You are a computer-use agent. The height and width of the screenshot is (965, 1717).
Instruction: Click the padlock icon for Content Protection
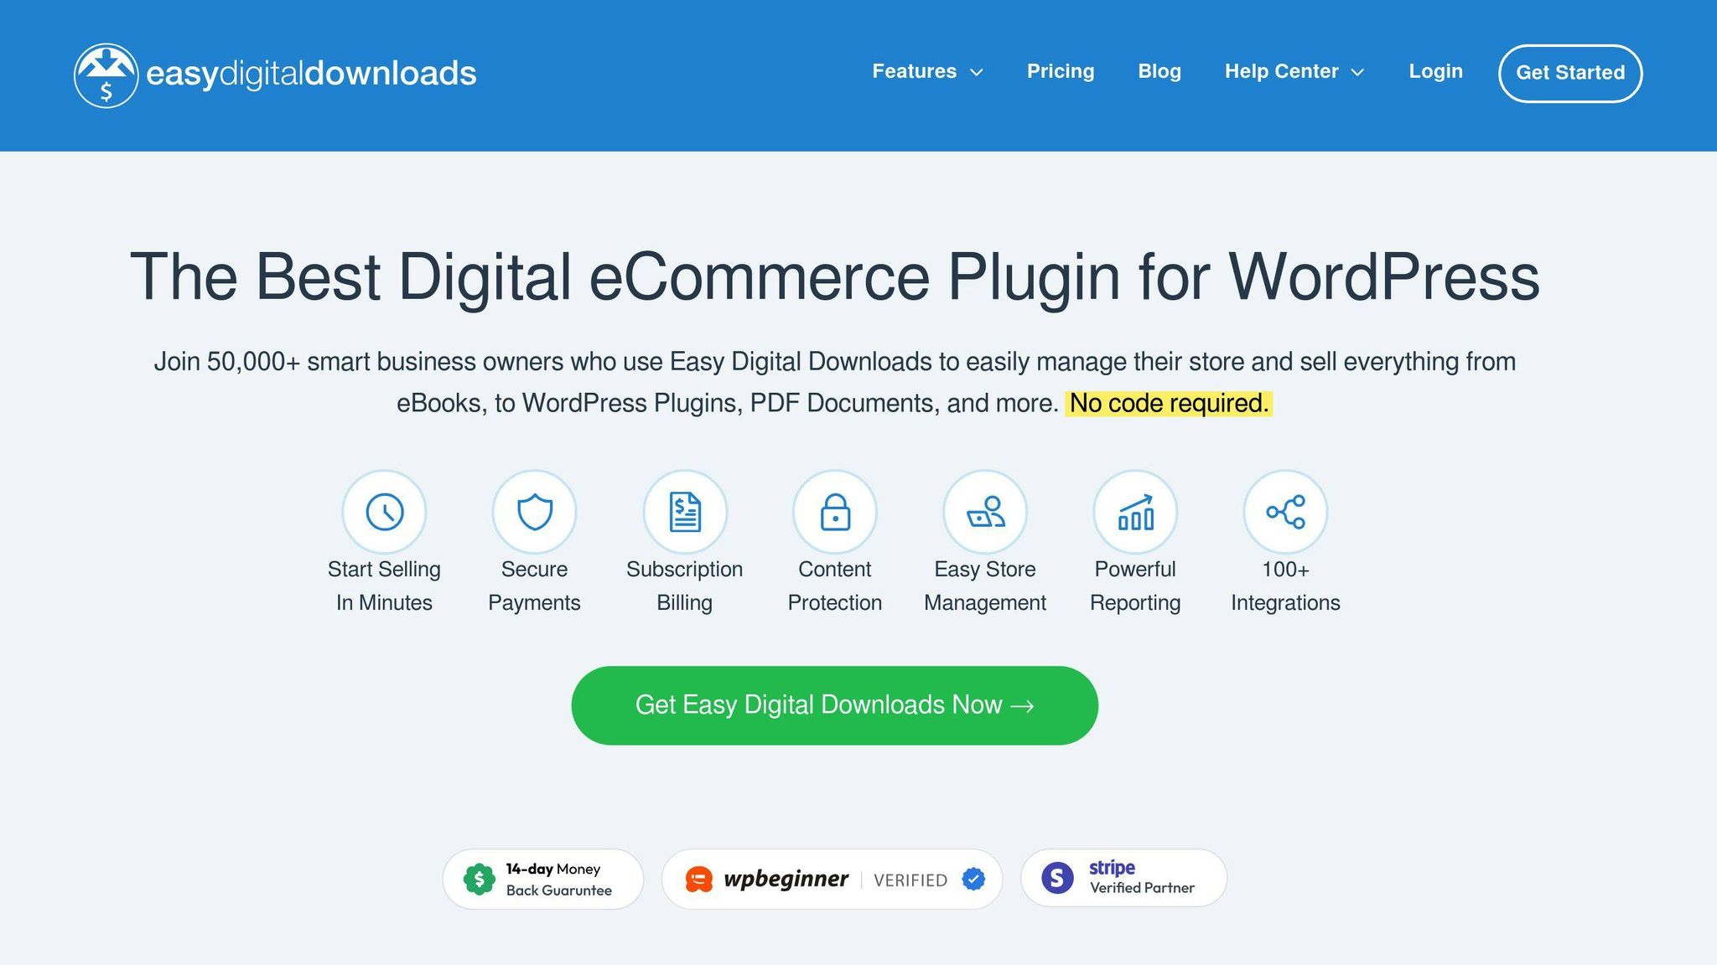[x=835, y=512]
